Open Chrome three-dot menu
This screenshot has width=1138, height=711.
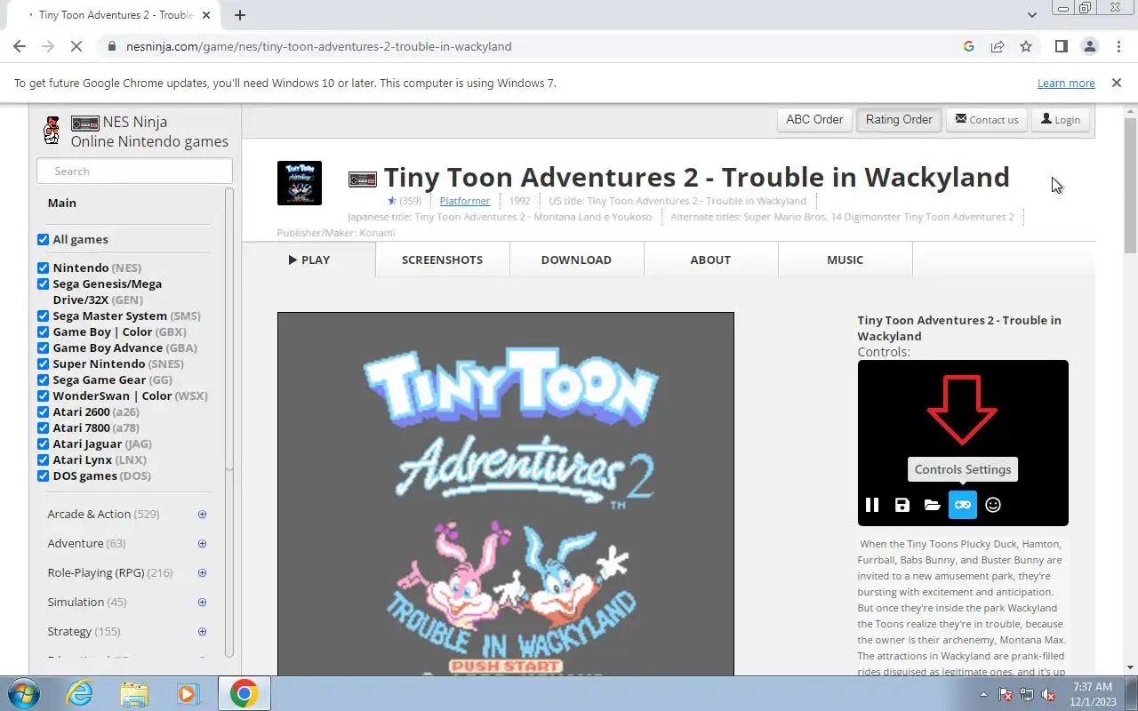(x=1118, y=46)
